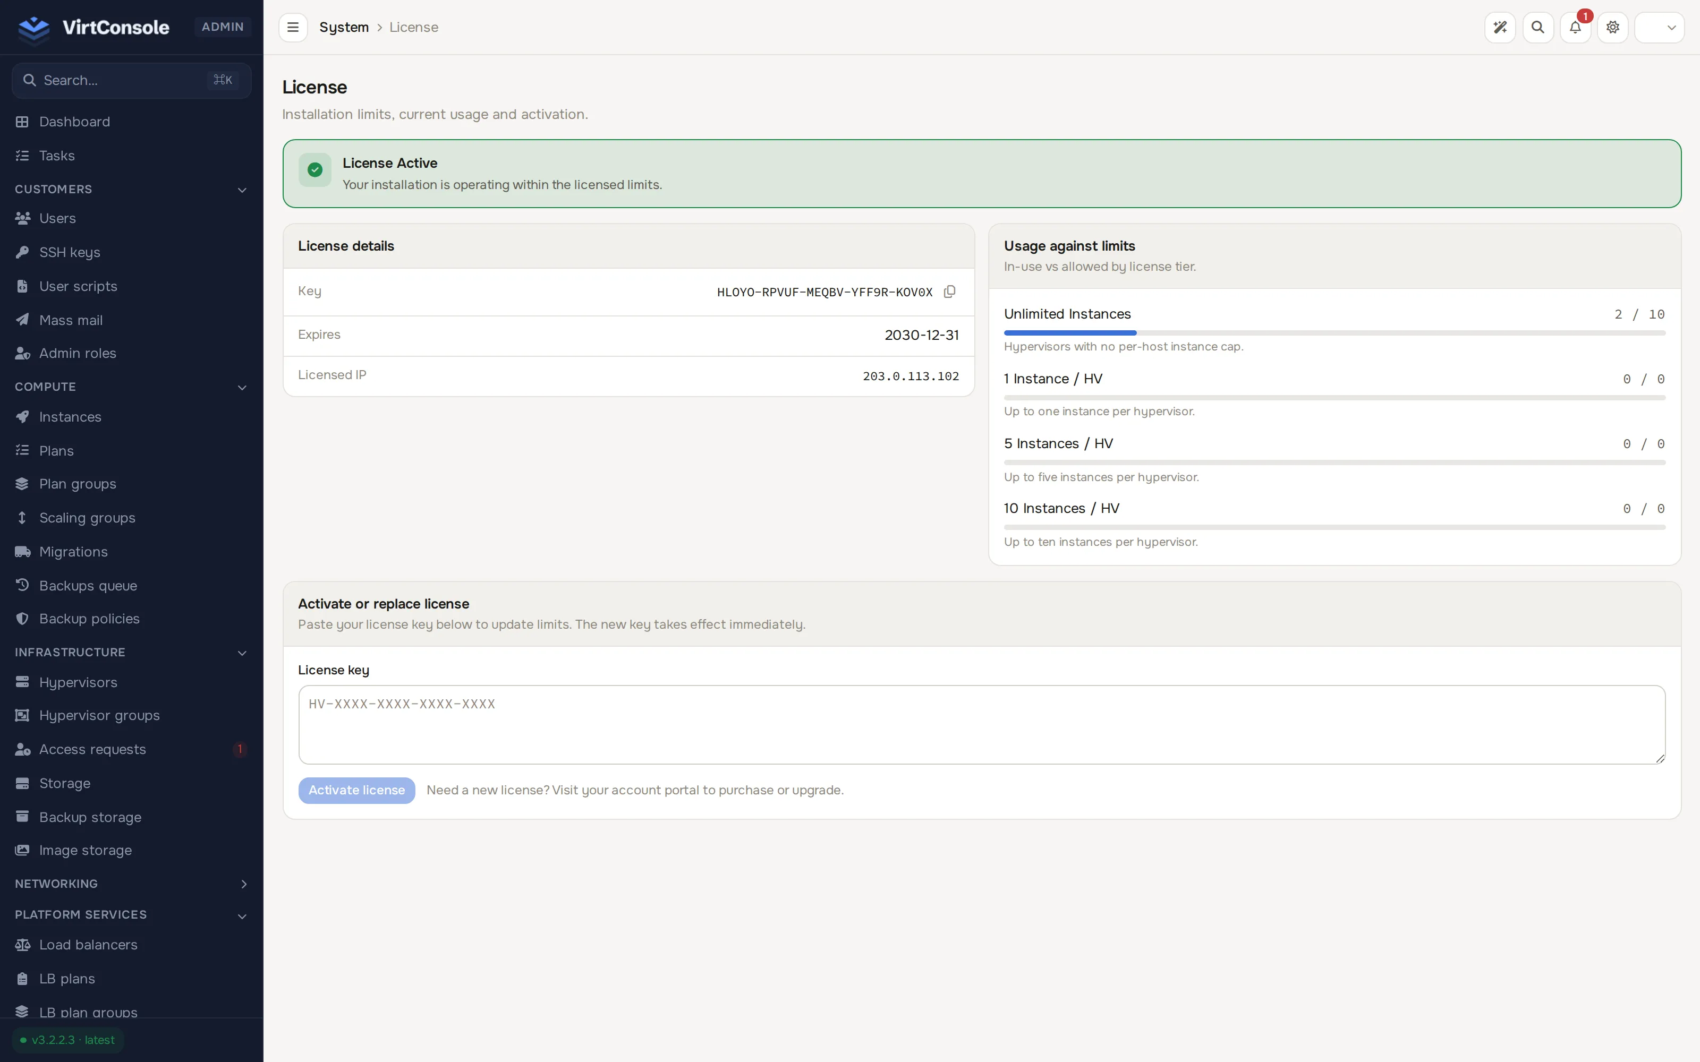Collapse the CUSTOMERS section
The image size is (1700, 1062).
point(131,189)
